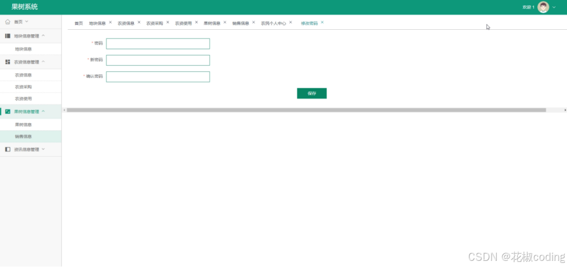Expand the 资讯信息管理 section chevron
Screen dimensions: 567x267
point(43,149)
